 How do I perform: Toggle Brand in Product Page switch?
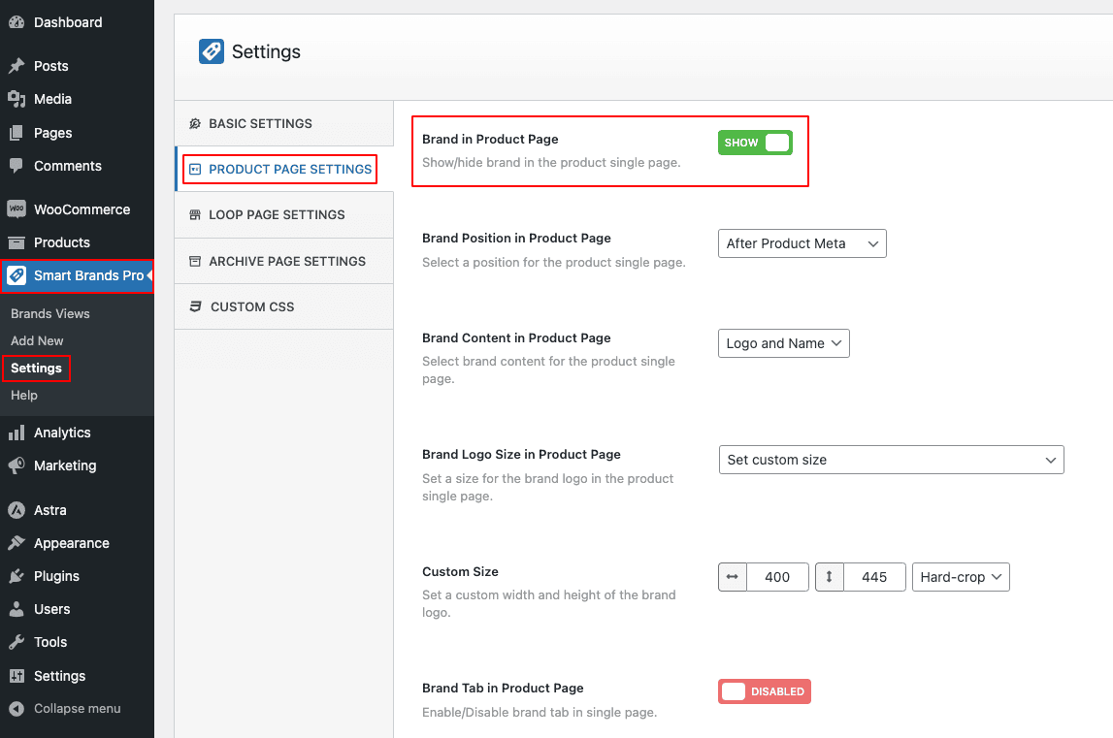755,143
